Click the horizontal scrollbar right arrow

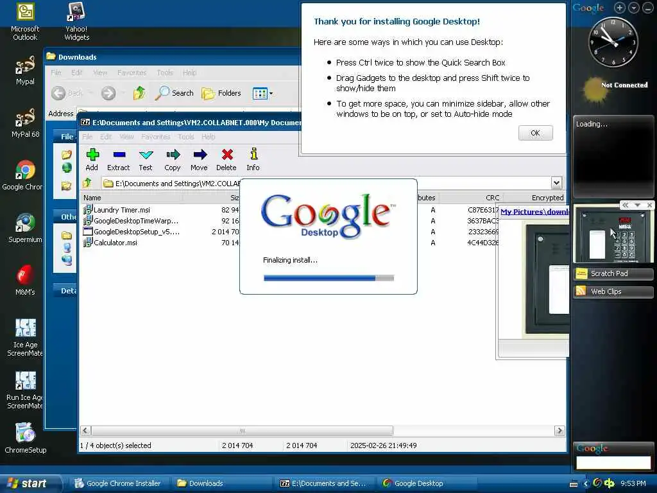click(x=559, y=431)
